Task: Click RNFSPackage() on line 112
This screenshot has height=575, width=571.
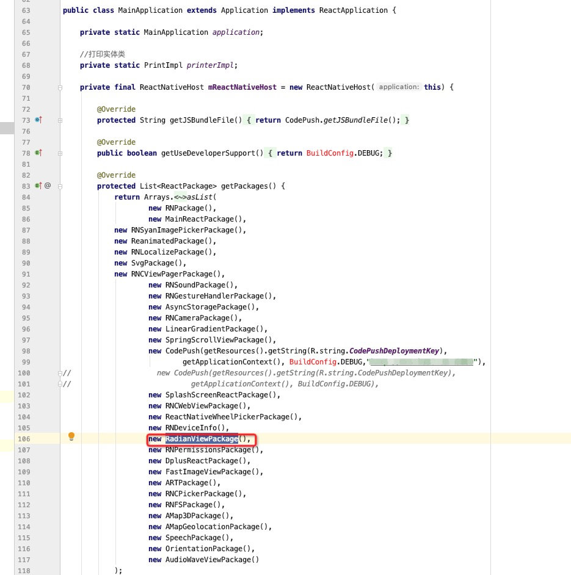Action: [x=193, y=505]
